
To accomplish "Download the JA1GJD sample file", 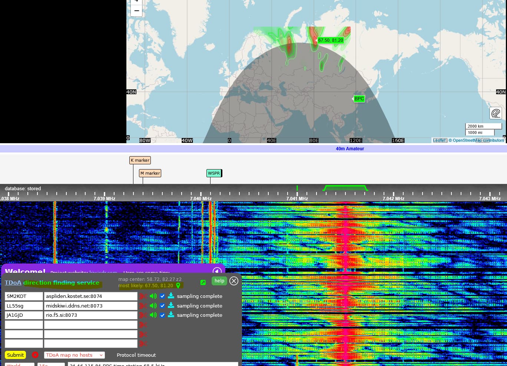I will 171,315.
